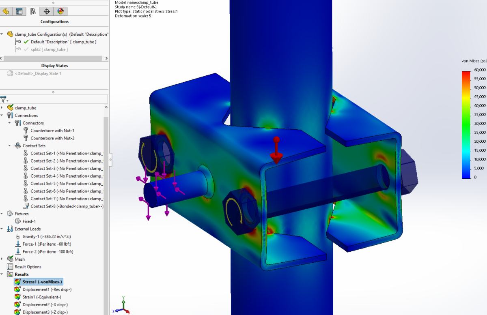The width and height of the screenshot is (487, 315).
Task: Select the Mesh icon in the study tree
Action: [11, 259]
